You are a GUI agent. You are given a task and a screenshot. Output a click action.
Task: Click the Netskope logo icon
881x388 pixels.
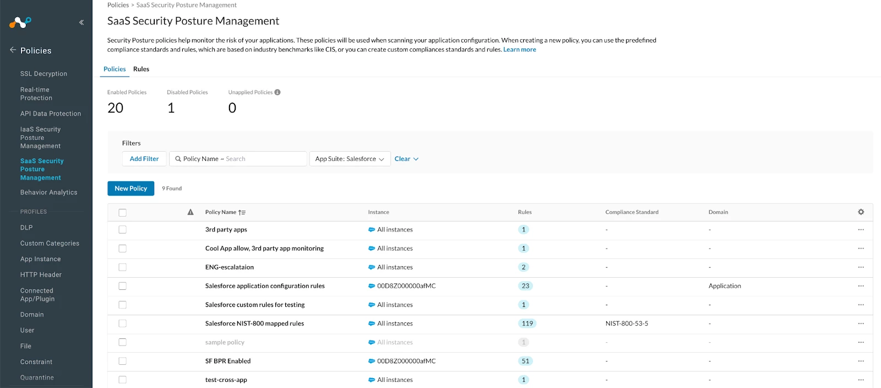pyautogui.click(x=20, y=23)
